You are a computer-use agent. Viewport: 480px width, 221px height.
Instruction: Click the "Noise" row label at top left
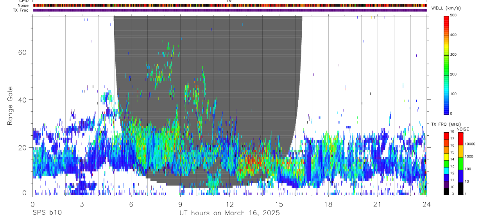[x=23, y=5]
